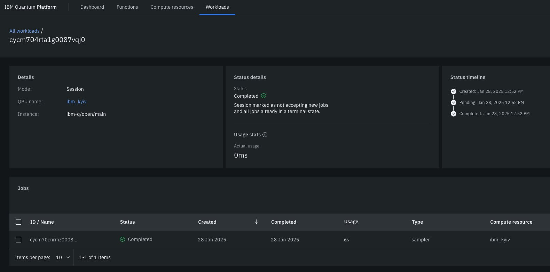The image size is (550, 272).
Task: Click the Completed timeline checkmark icon
Action: pyautogui.click(x=453, y=114)
